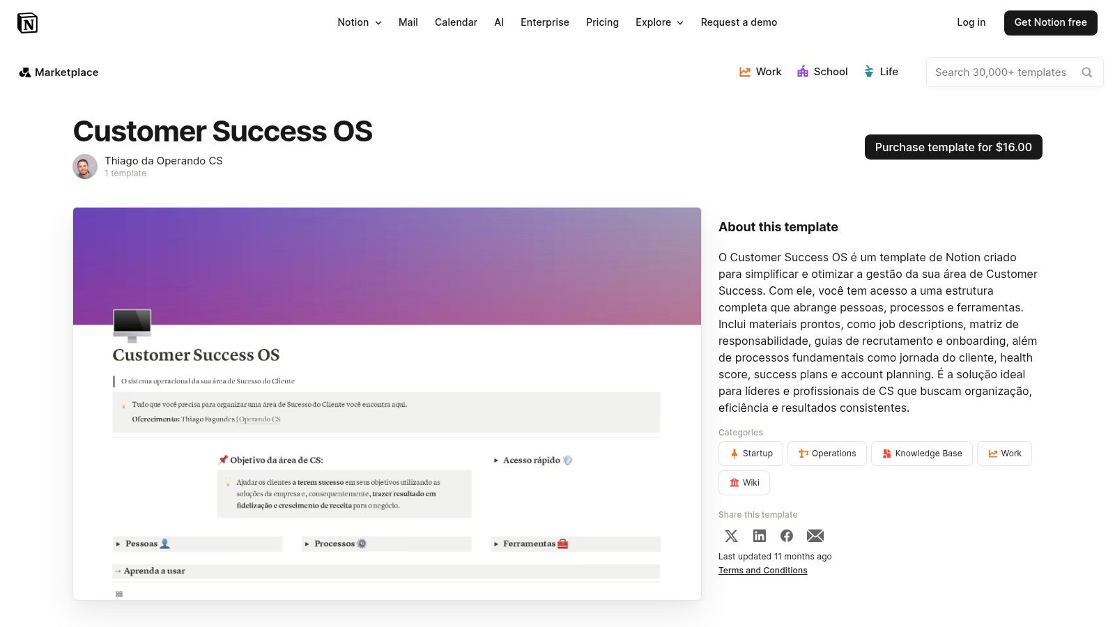Click the Notion logo
1115x627 pixels.
point(28,22)
